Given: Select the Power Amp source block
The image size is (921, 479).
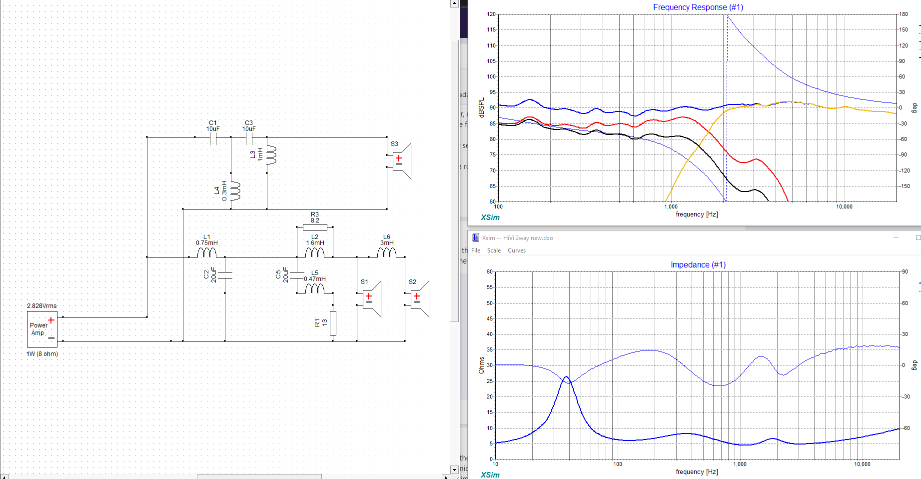Looking at the screenshot, I should point(42,329).
